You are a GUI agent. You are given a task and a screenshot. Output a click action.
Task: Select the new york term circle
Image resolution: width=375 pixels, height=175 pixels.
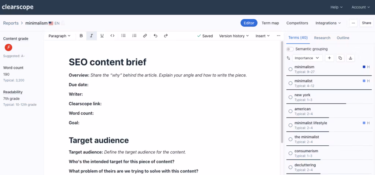click(x=290, y=97)
